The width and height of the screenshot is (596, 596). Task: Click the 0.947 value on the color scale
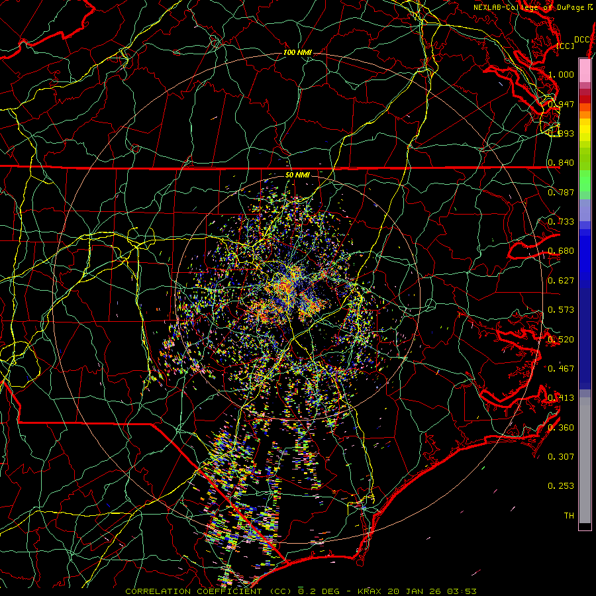[x=561, y=104]
